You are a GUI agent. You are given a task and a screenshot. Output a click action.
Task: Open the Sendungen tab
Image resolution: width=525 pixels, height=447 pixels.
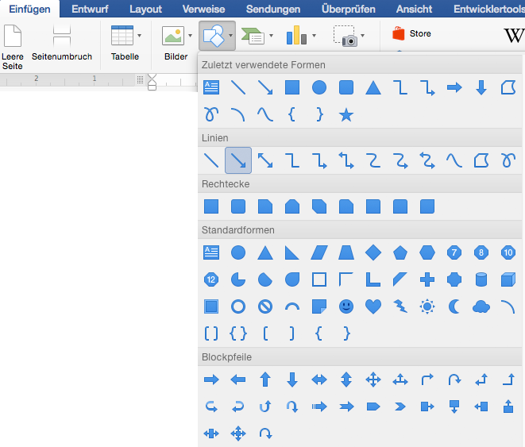273,10
